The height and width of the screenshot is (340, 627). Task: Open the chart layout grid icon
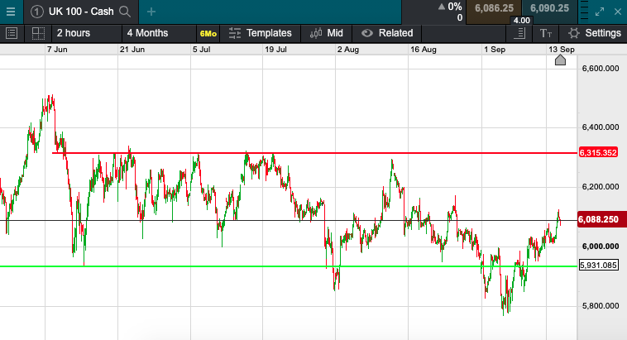pyautogui.click(x=38, y=33)
